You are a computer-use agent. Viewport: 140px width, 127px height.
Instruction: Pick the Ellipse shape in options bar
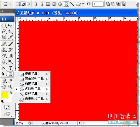pos(60,4)
